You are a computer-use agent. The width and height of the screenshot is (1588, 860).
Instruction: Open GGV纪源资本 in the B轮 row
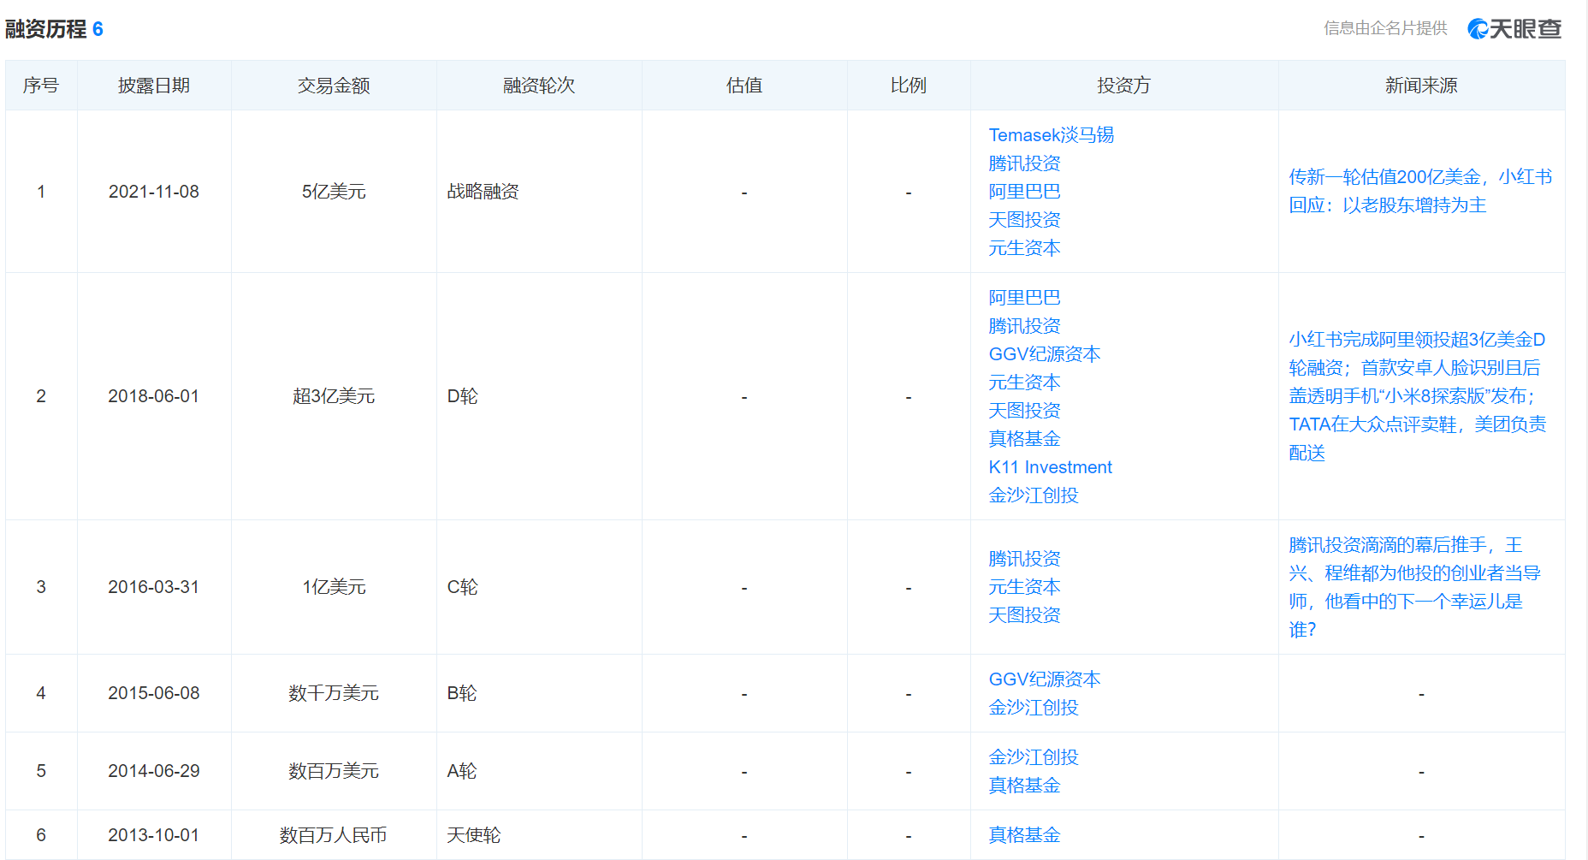[1044, 679]
